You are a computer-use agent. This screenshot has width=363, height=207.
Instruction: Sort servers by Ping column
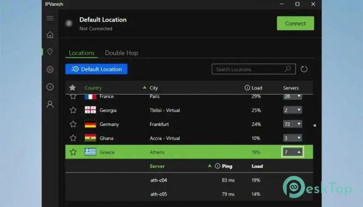click(227, 166)
